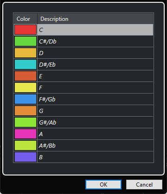This screenshot has width=167, height=194.
Task: Pick the golden yellow swatch for D
Action: (x=26, y=53)
